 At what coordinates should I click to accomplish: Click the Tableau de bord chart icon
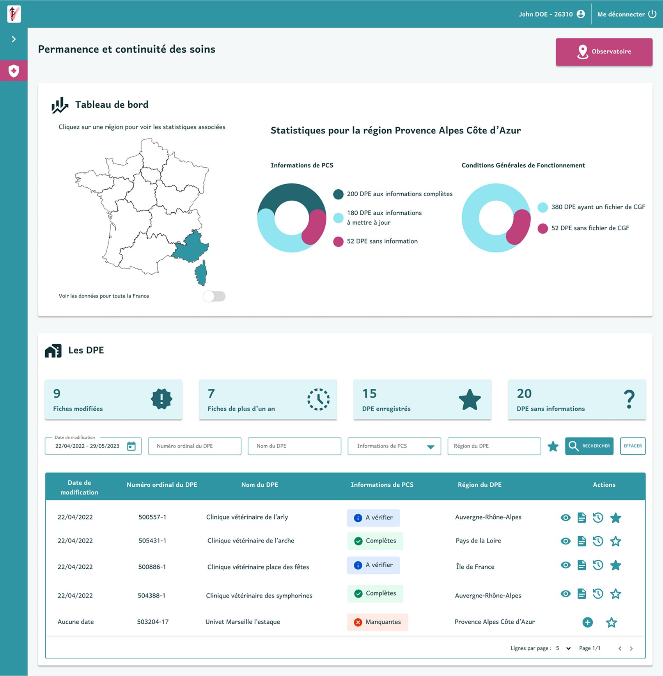[x=60, y=105]
